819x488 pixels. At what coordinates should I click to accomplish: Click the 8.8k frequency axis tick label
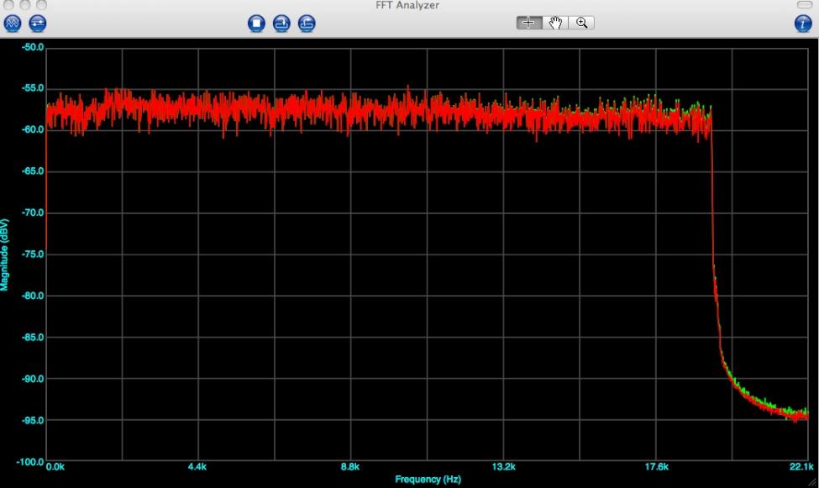pos(350,467)
